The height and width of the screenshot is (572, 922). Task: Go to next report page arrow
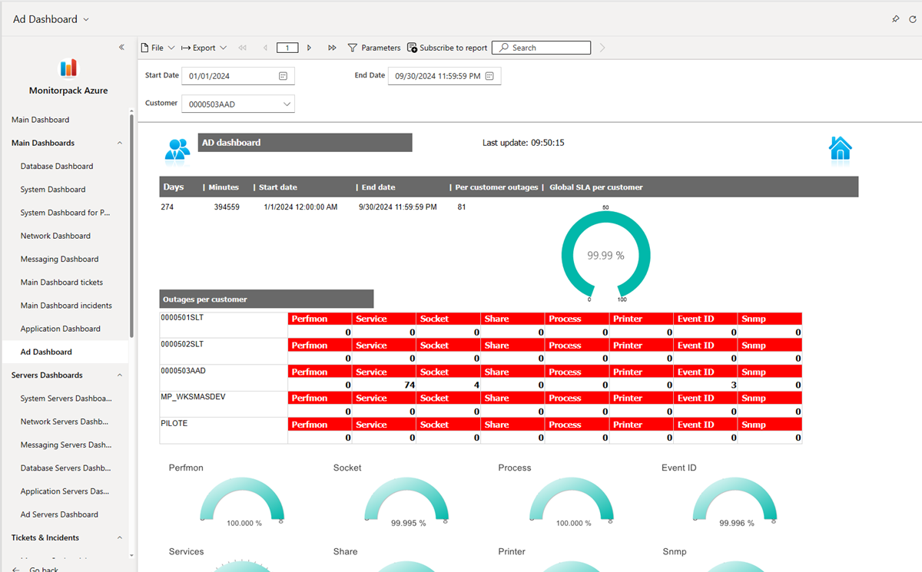tap(309, 48)
